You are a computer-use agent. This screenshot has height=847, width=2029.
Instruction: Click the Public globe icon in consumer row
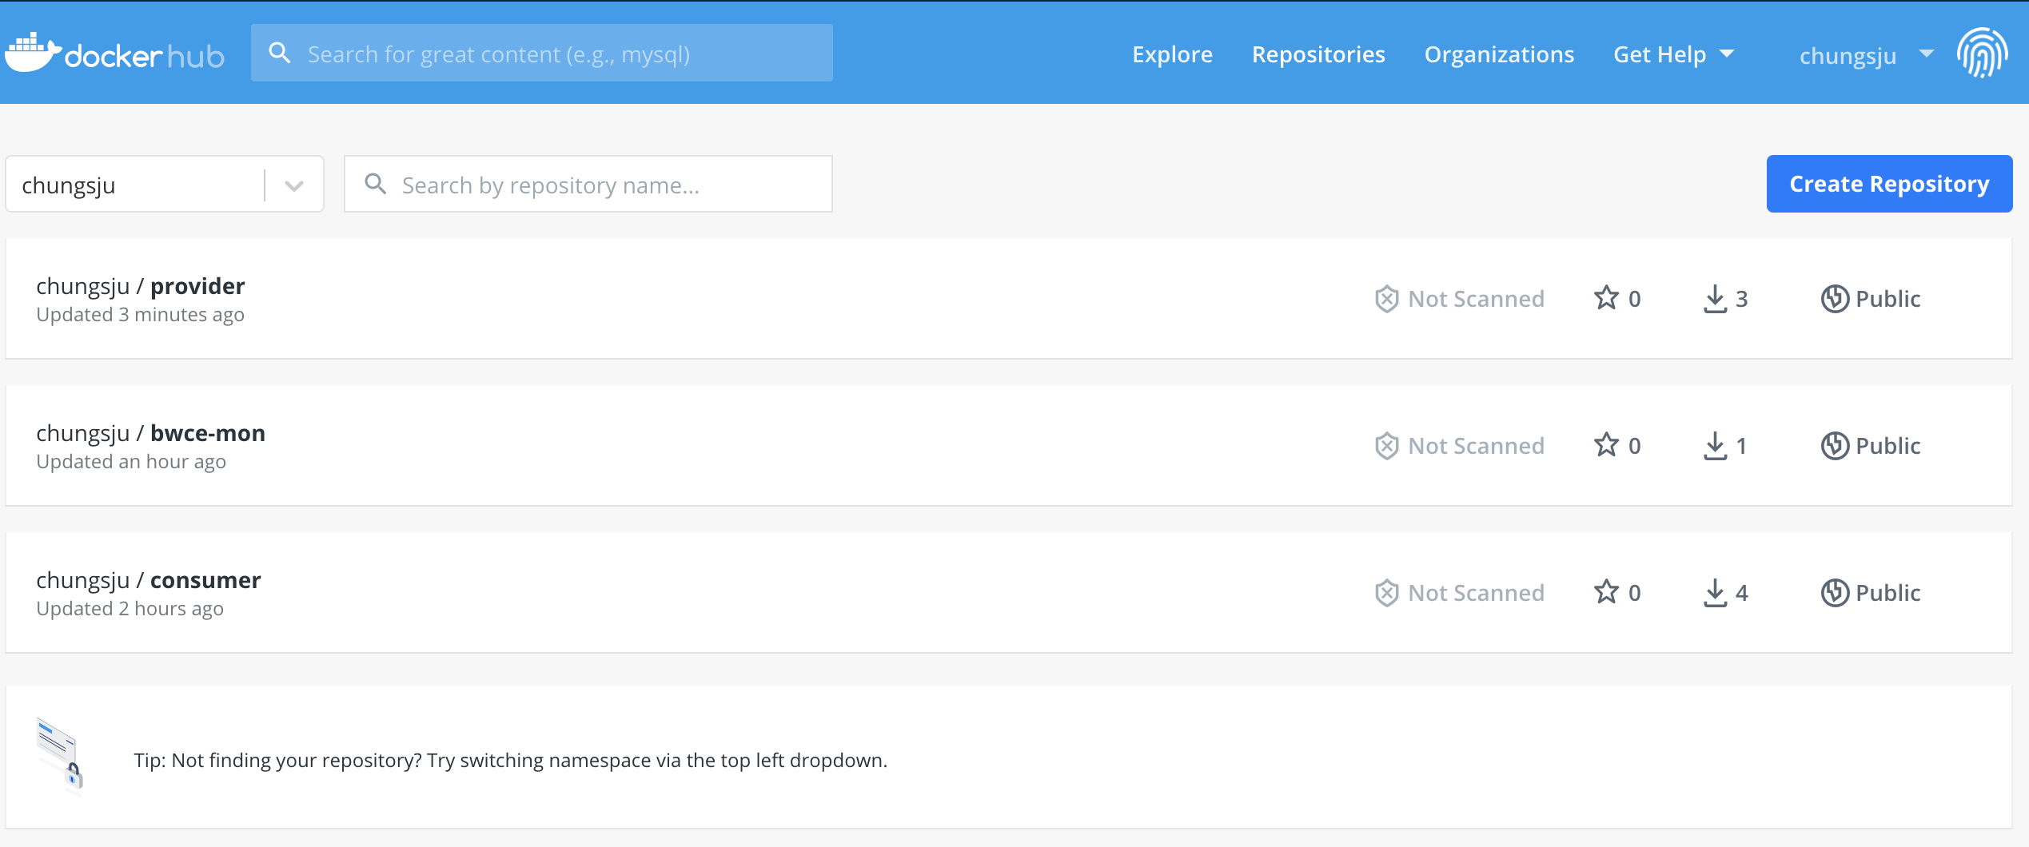tap(1835, 593)
